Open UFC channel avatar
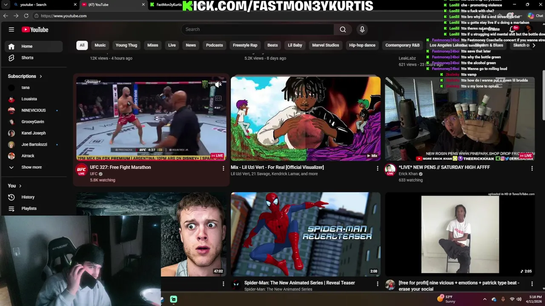 [81, 170]
